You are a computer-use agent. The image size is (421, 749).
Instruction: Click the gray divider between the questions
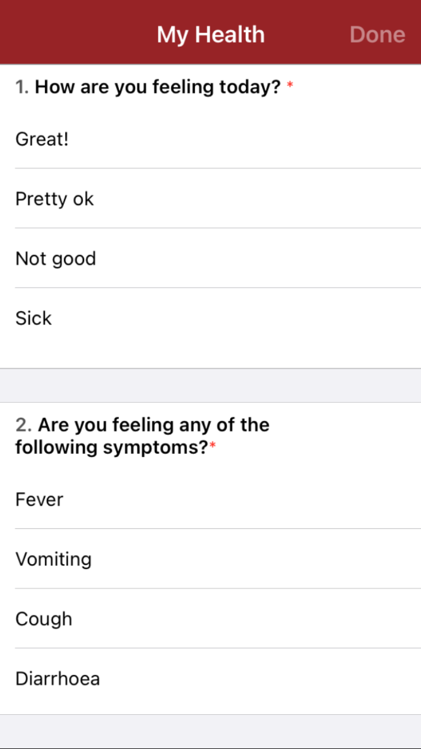click(210, 385)
